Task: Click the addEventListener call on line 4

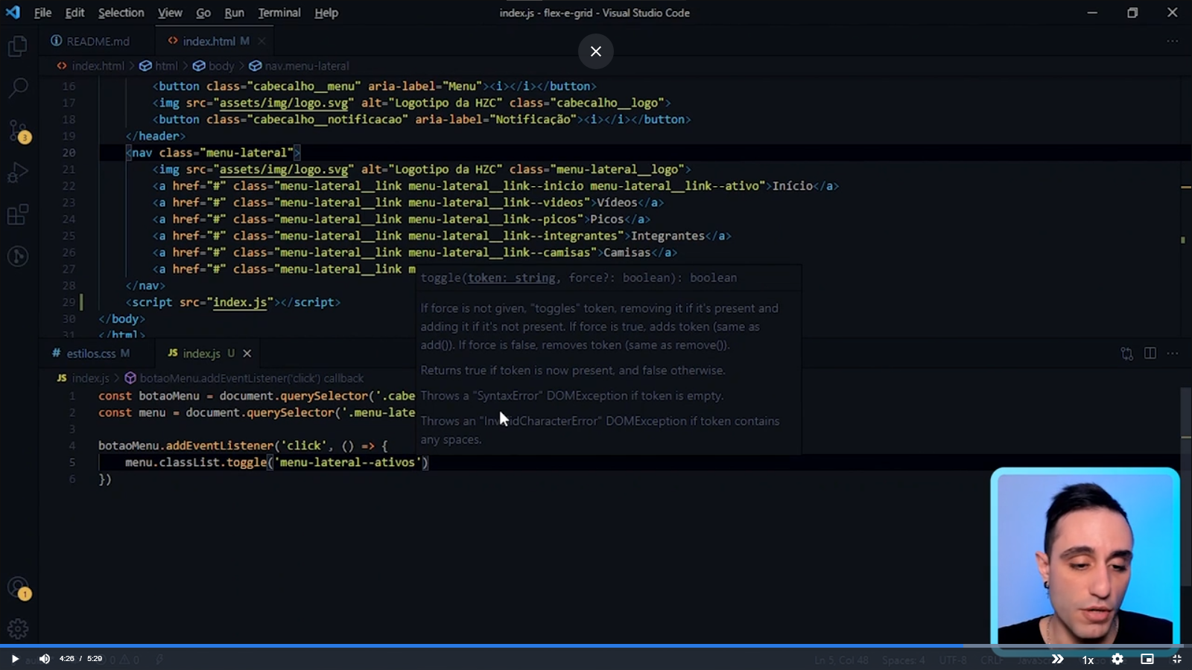Action: point(220,446)
